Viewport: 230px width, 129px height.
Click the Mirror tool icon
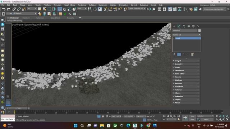pyautogui.click(x=149, y=9)
